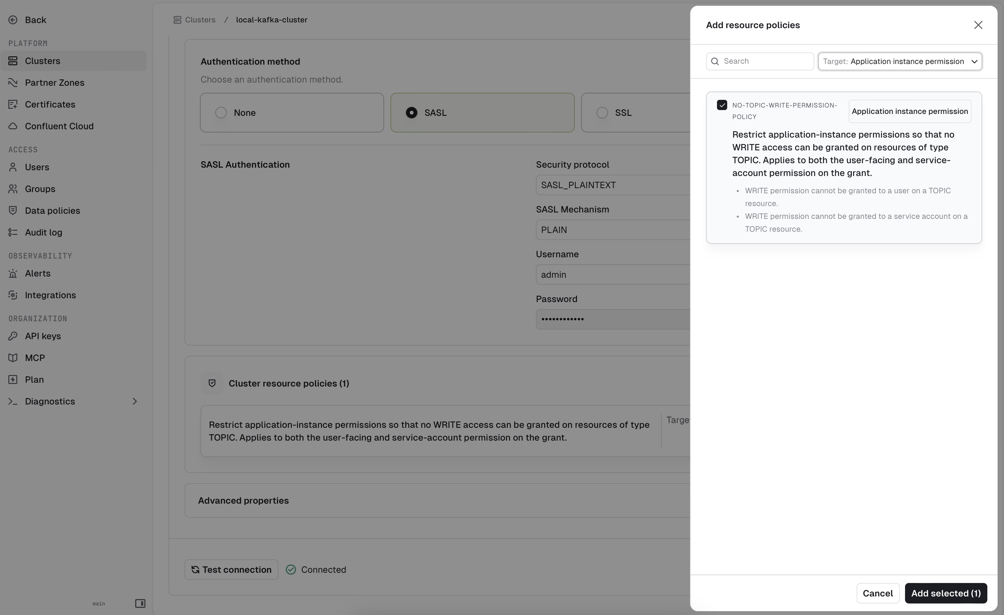This screenshot has width=1004, height=615.
Task: Click local-kafka-cluster breadcrumb text
Action: pyautogui.click(x=272, y=20)
